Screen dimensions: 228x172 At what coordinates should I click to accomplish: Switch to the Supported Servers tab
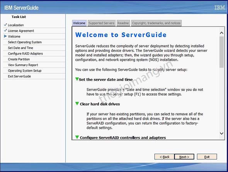[101, 23]
